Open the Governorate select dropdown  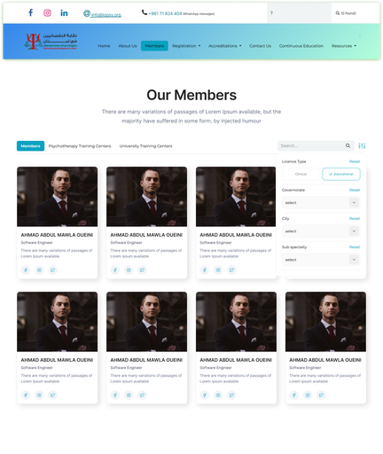tap(321, 203)
